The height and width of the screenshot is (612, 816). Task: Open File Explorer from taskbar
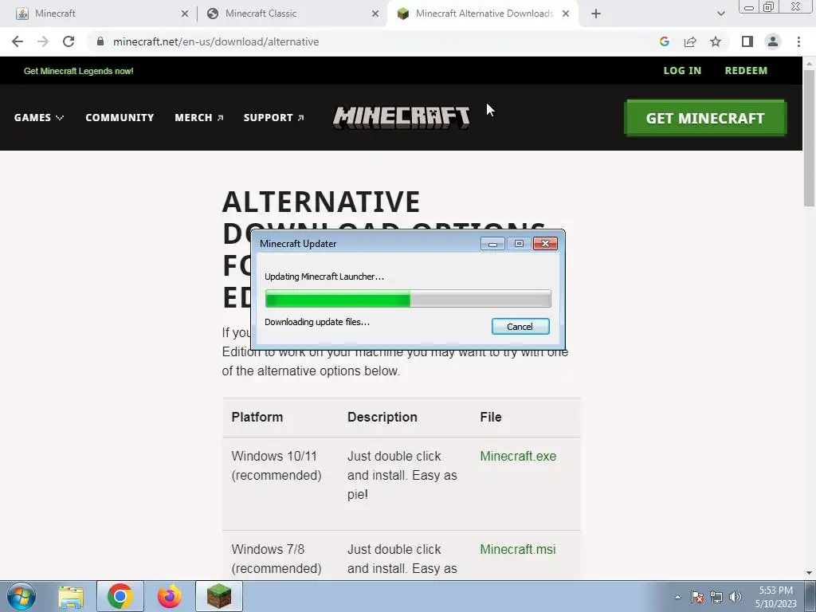[71, 596]
